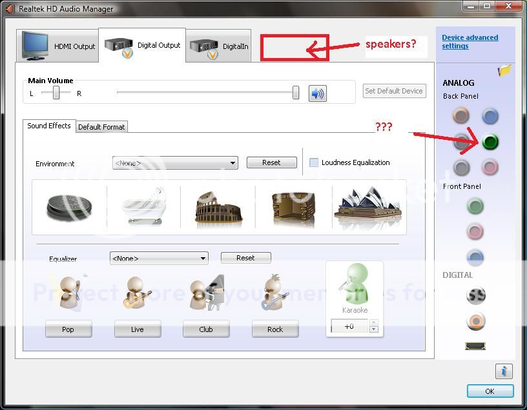Image resolution: width=527 pixels, height=410 pixels.
Task: Switch to the HDMI Output tab
Action: [58, 46]
